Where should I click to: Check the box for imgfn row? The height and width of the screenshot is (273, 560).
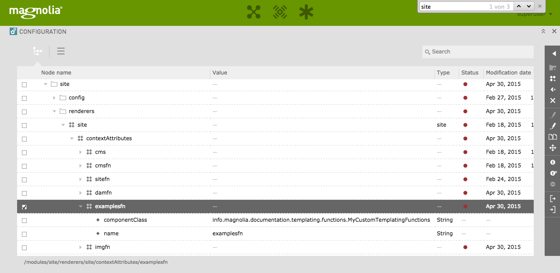click(x=24, y=248)
